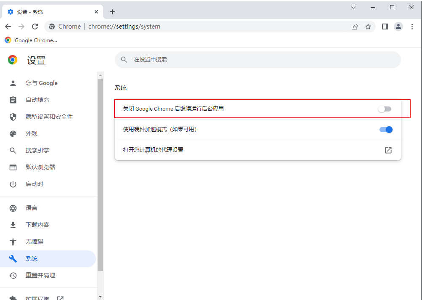The image size is (422, 300).
Task: Open 默认浏览器 settings
Action: click(48, 167)
